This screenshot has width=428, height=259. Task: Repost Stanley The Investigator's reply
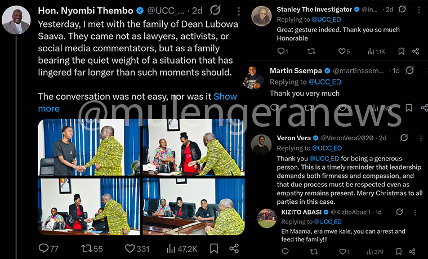(311, 51)
